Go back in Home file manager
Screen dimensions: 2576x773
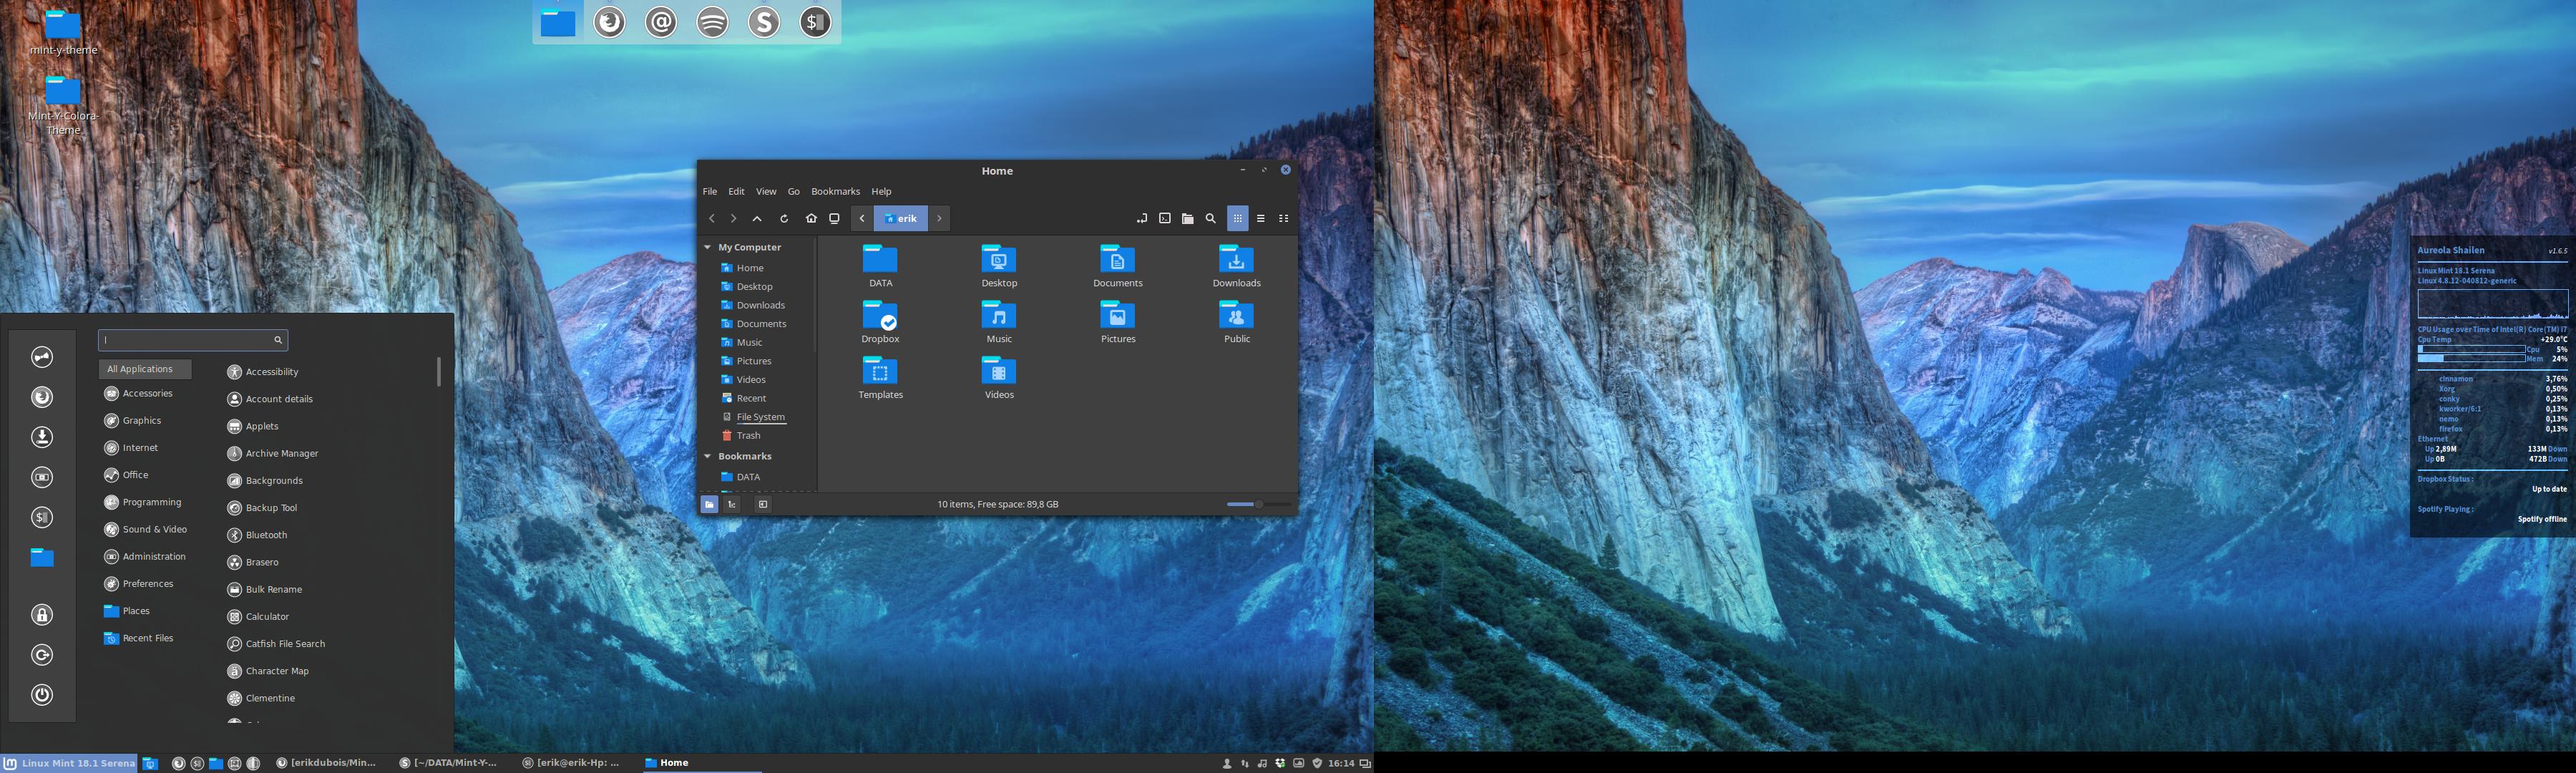click(x=711, y=218)
